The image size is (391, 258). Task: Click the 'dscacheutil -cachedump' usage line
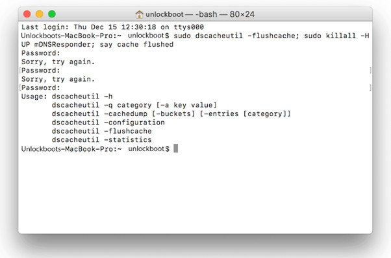[171, 114]
